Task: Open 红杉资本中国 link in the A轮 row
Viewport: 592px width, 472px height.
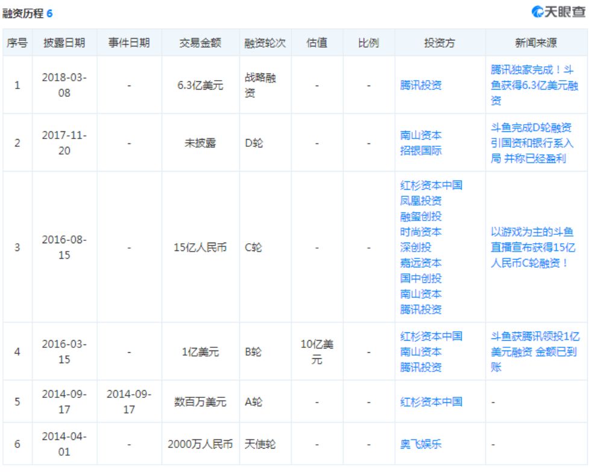Action: pos(431,402)
